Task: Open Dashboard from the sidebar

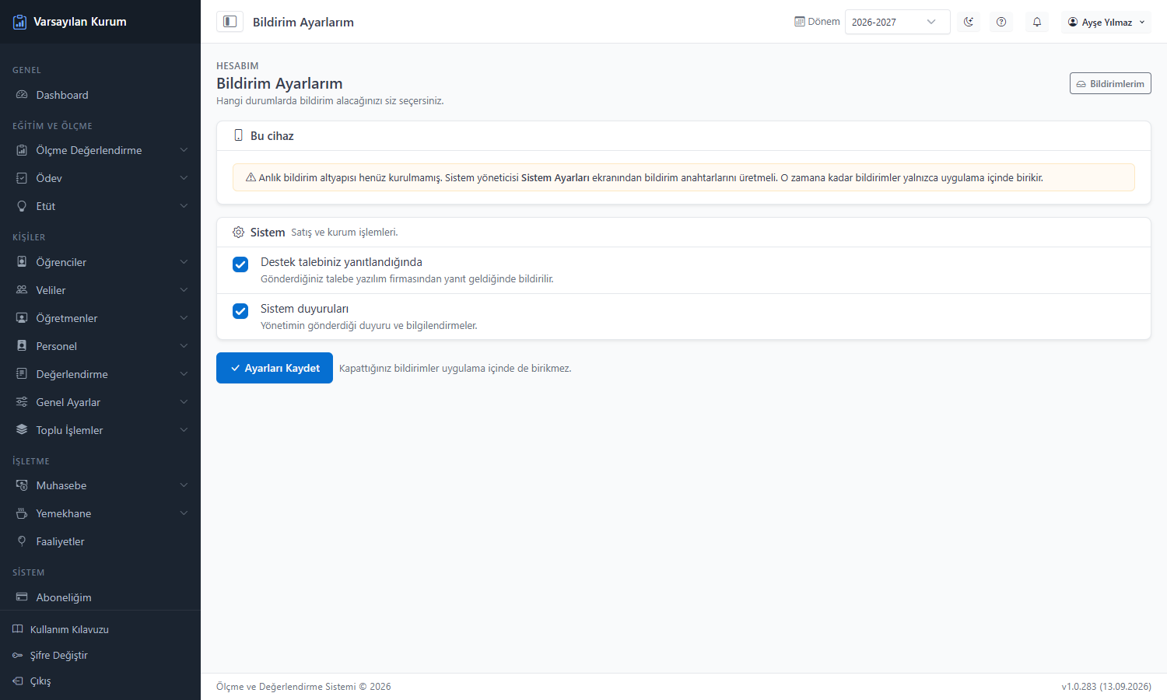Action: tap(100, 95)
